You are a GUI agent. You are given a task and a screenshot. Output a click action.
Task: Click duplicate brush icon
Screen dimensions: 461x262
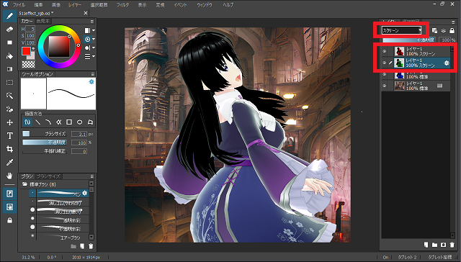pyautogui.click(x=82, y=246)
